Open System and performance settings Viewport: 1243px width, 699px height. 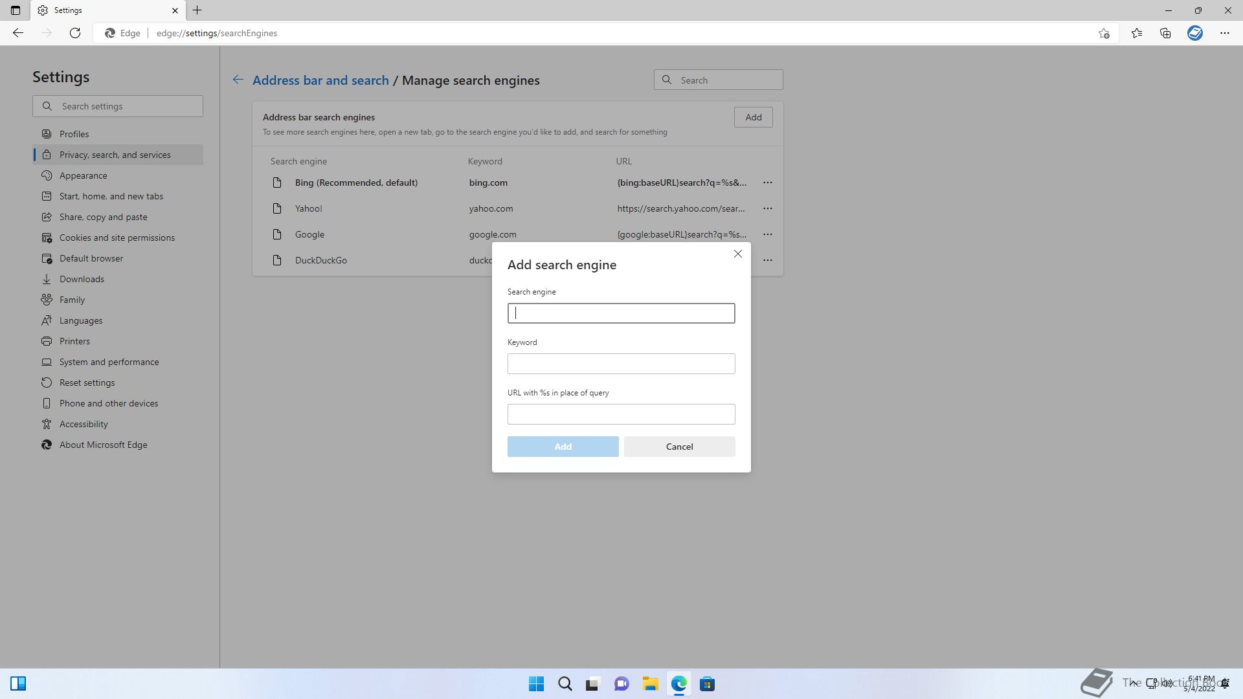point(118,362)
